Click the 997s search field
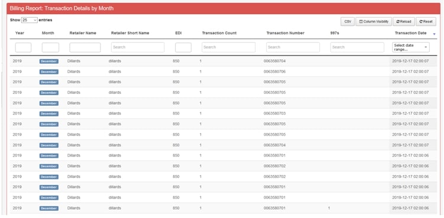444x218 pixels. click(357, 47)
